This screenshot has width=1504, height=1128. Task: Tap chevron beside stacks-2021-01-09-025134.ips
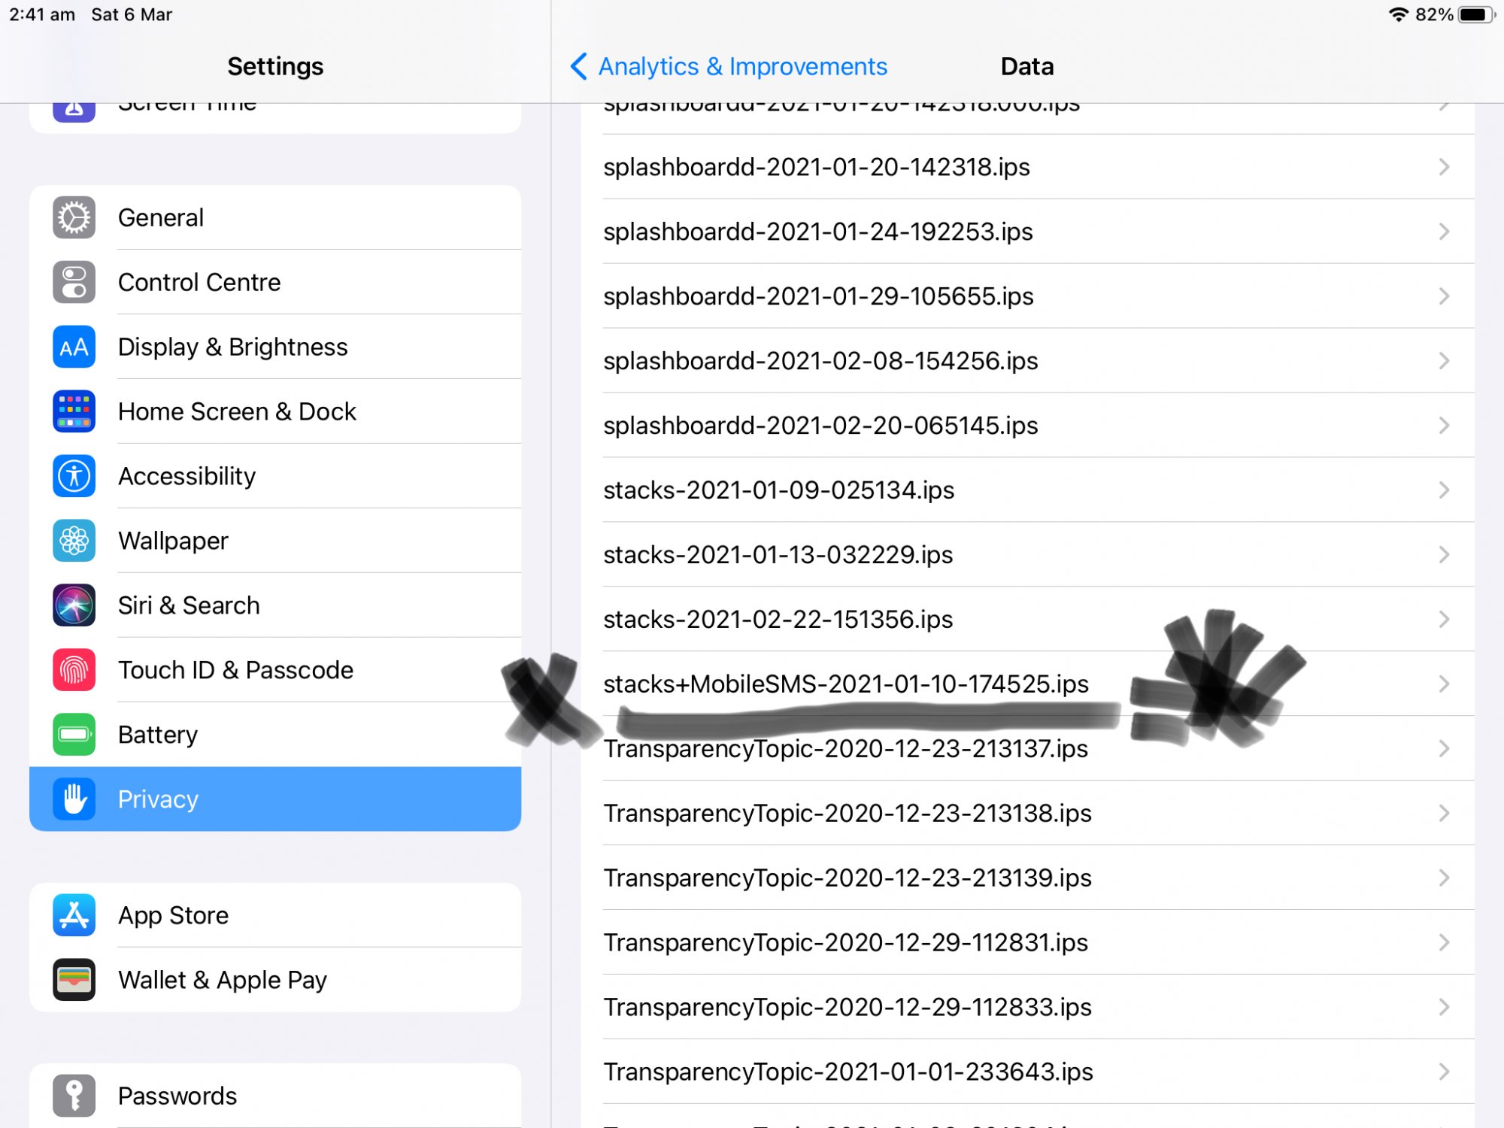(x=1444, y=490)
